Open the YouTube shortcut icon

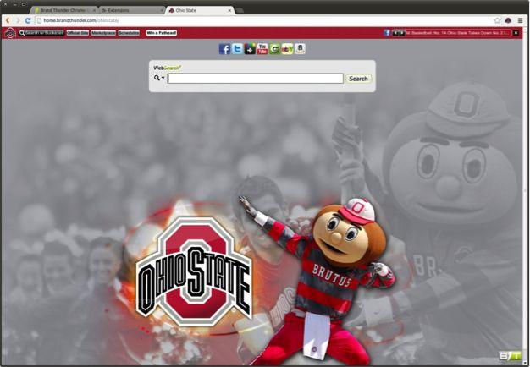(262, 49)
